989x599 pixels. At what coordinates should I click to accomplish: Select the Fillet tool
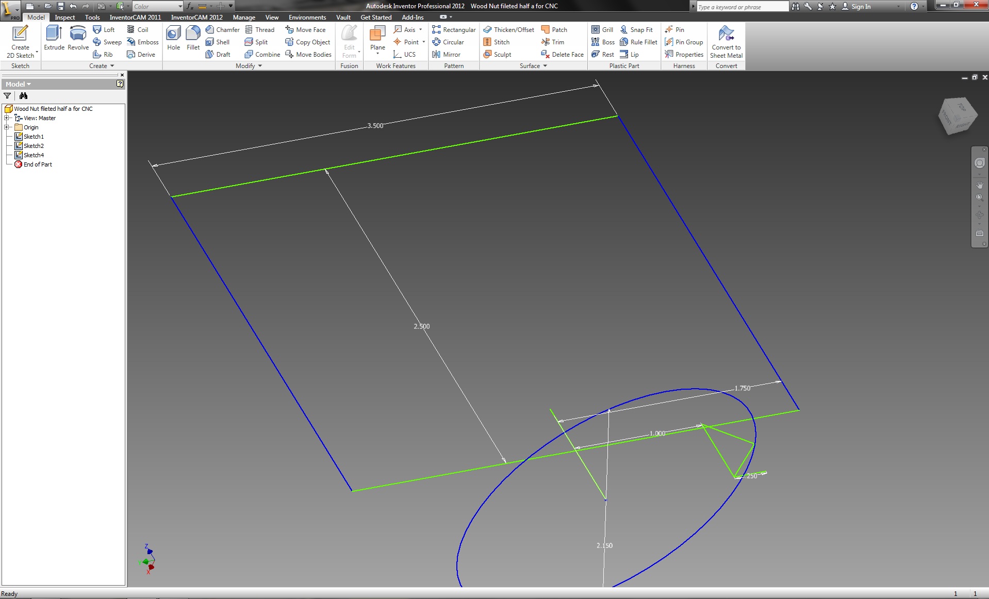193,38
